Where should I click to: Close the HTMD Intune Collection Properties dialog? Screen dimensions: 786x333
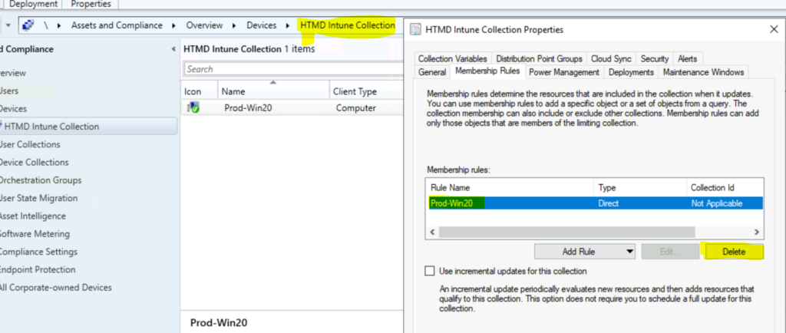(x=774, y=30)
